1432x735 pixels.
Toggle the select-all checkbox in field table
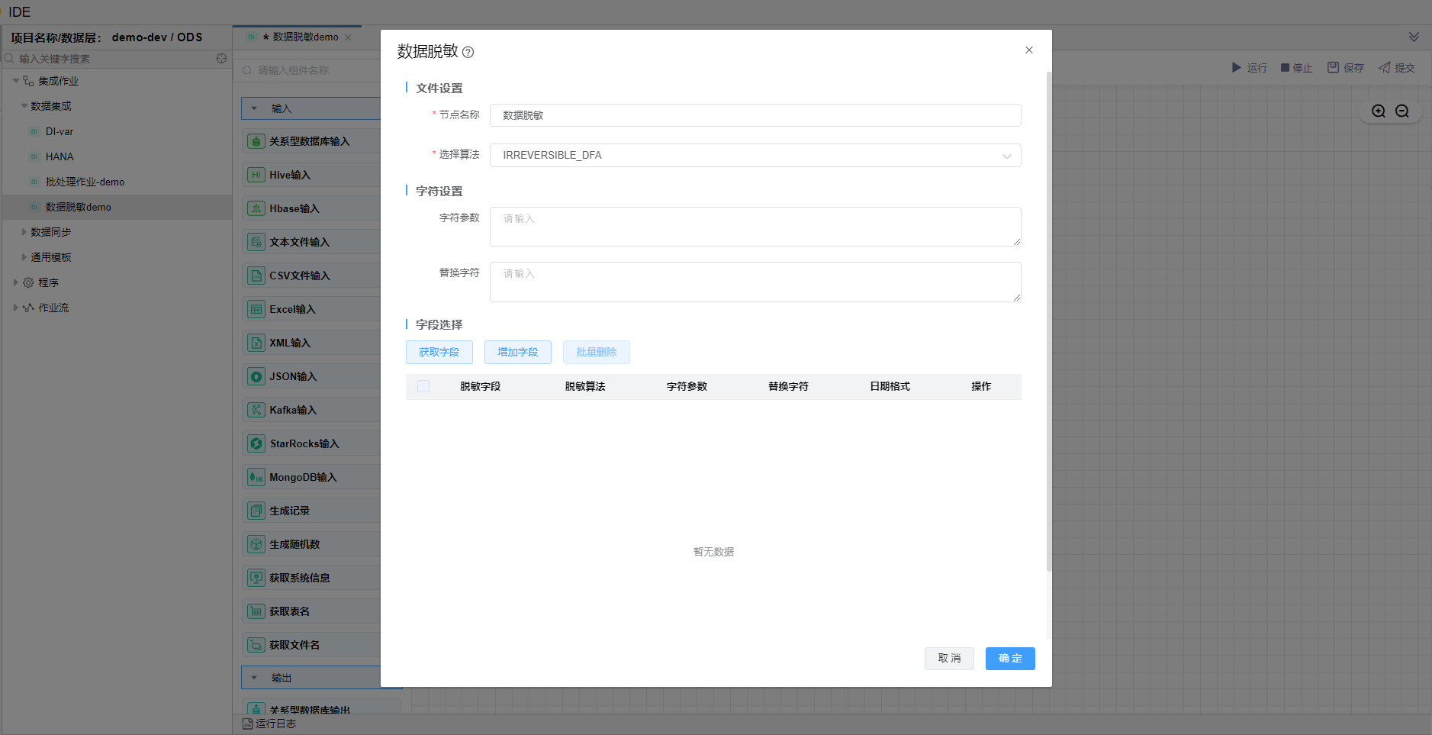point(423,386)
